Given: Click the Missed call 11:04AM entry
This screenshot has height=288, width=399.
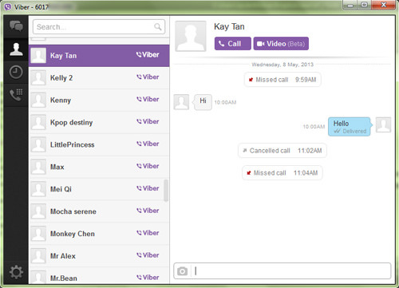Looking at the screenshot, I should click(x=282, y=173).
